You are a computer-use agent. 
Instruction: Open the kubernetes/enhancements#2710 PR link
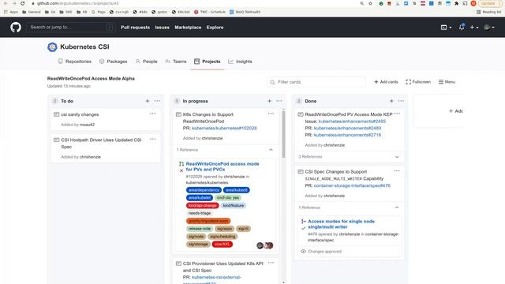(347, 135)
